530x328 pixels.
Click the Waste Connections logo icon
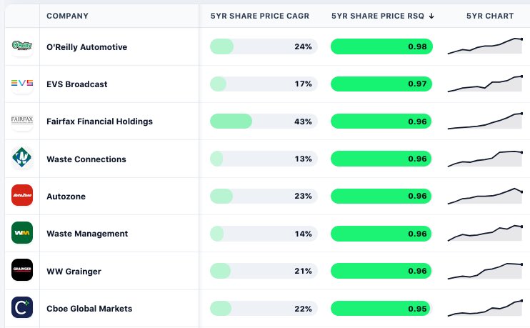22,158
